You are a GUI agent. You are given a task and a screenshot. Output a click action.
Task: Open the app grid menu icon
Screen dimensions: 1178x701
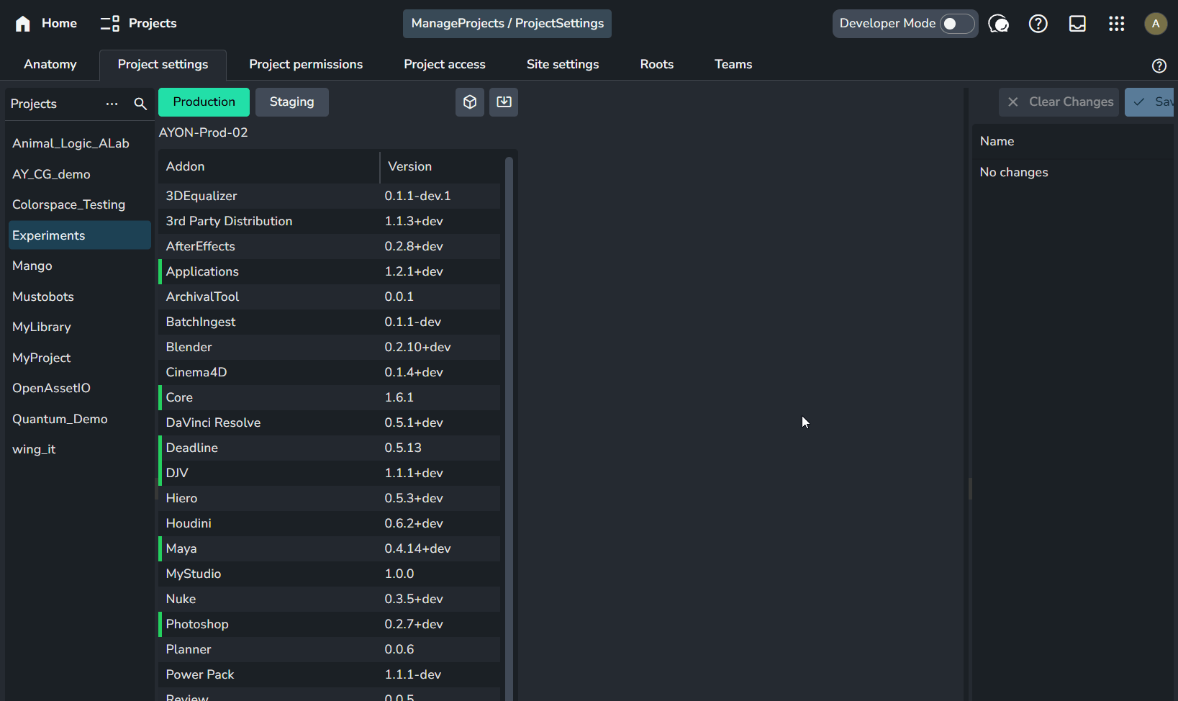click(1116, 24)
